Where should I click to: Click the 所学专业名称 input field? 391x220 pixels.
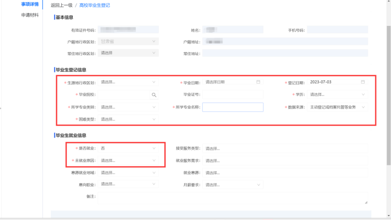click(233, 107)
